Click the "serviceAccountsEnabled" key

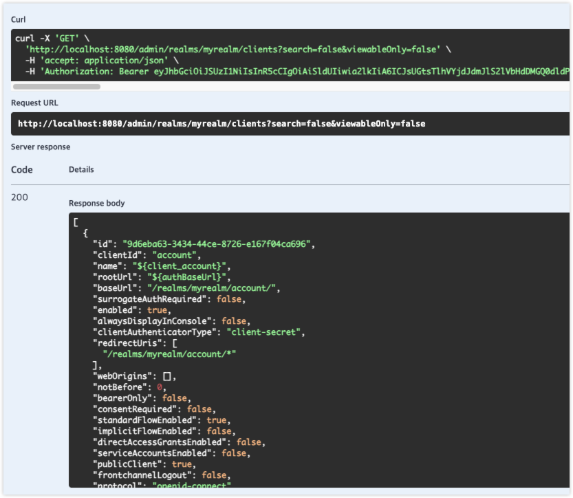pos(153,453)
